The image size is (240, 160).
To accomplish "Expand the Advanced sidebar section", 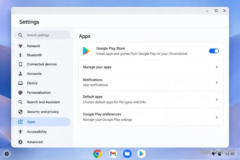I will pos(41,142).
